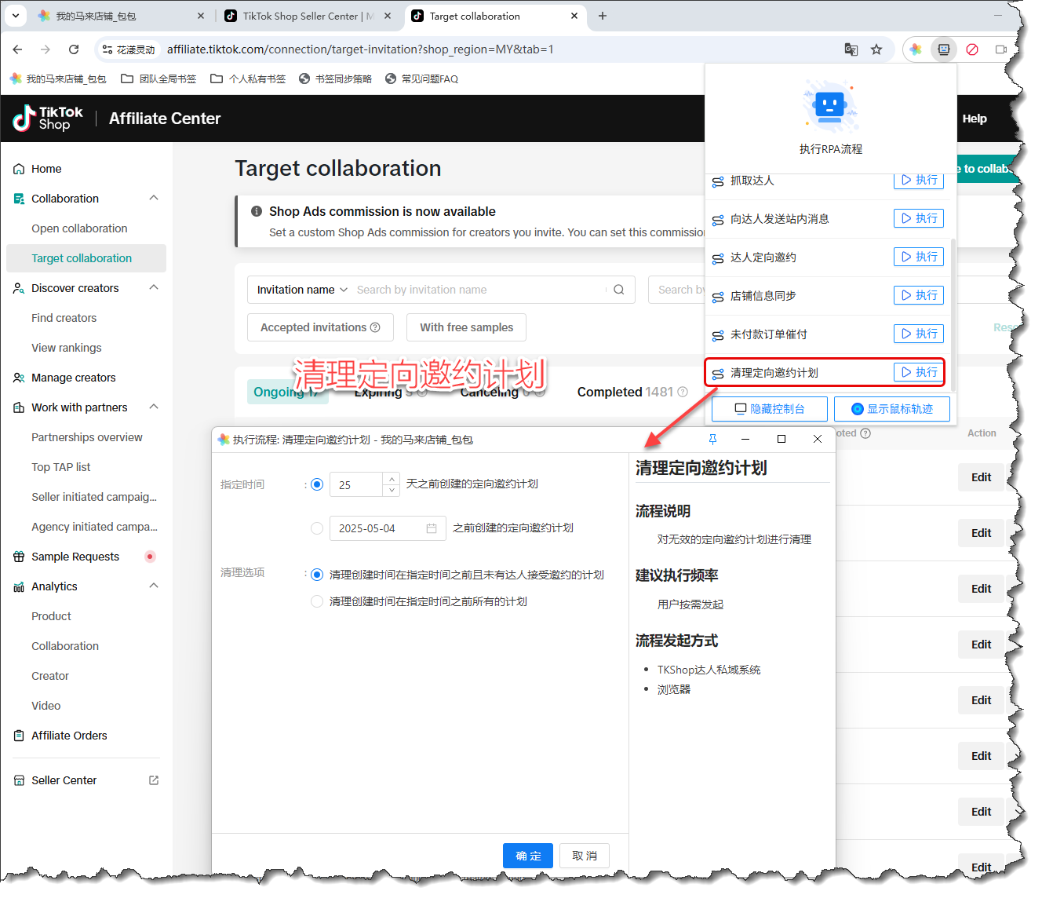The height and width of the screenshot is (902, 1042).
Task: Select 清理创建时间在指定时间之前所有的计划 option
Action: 317,601
